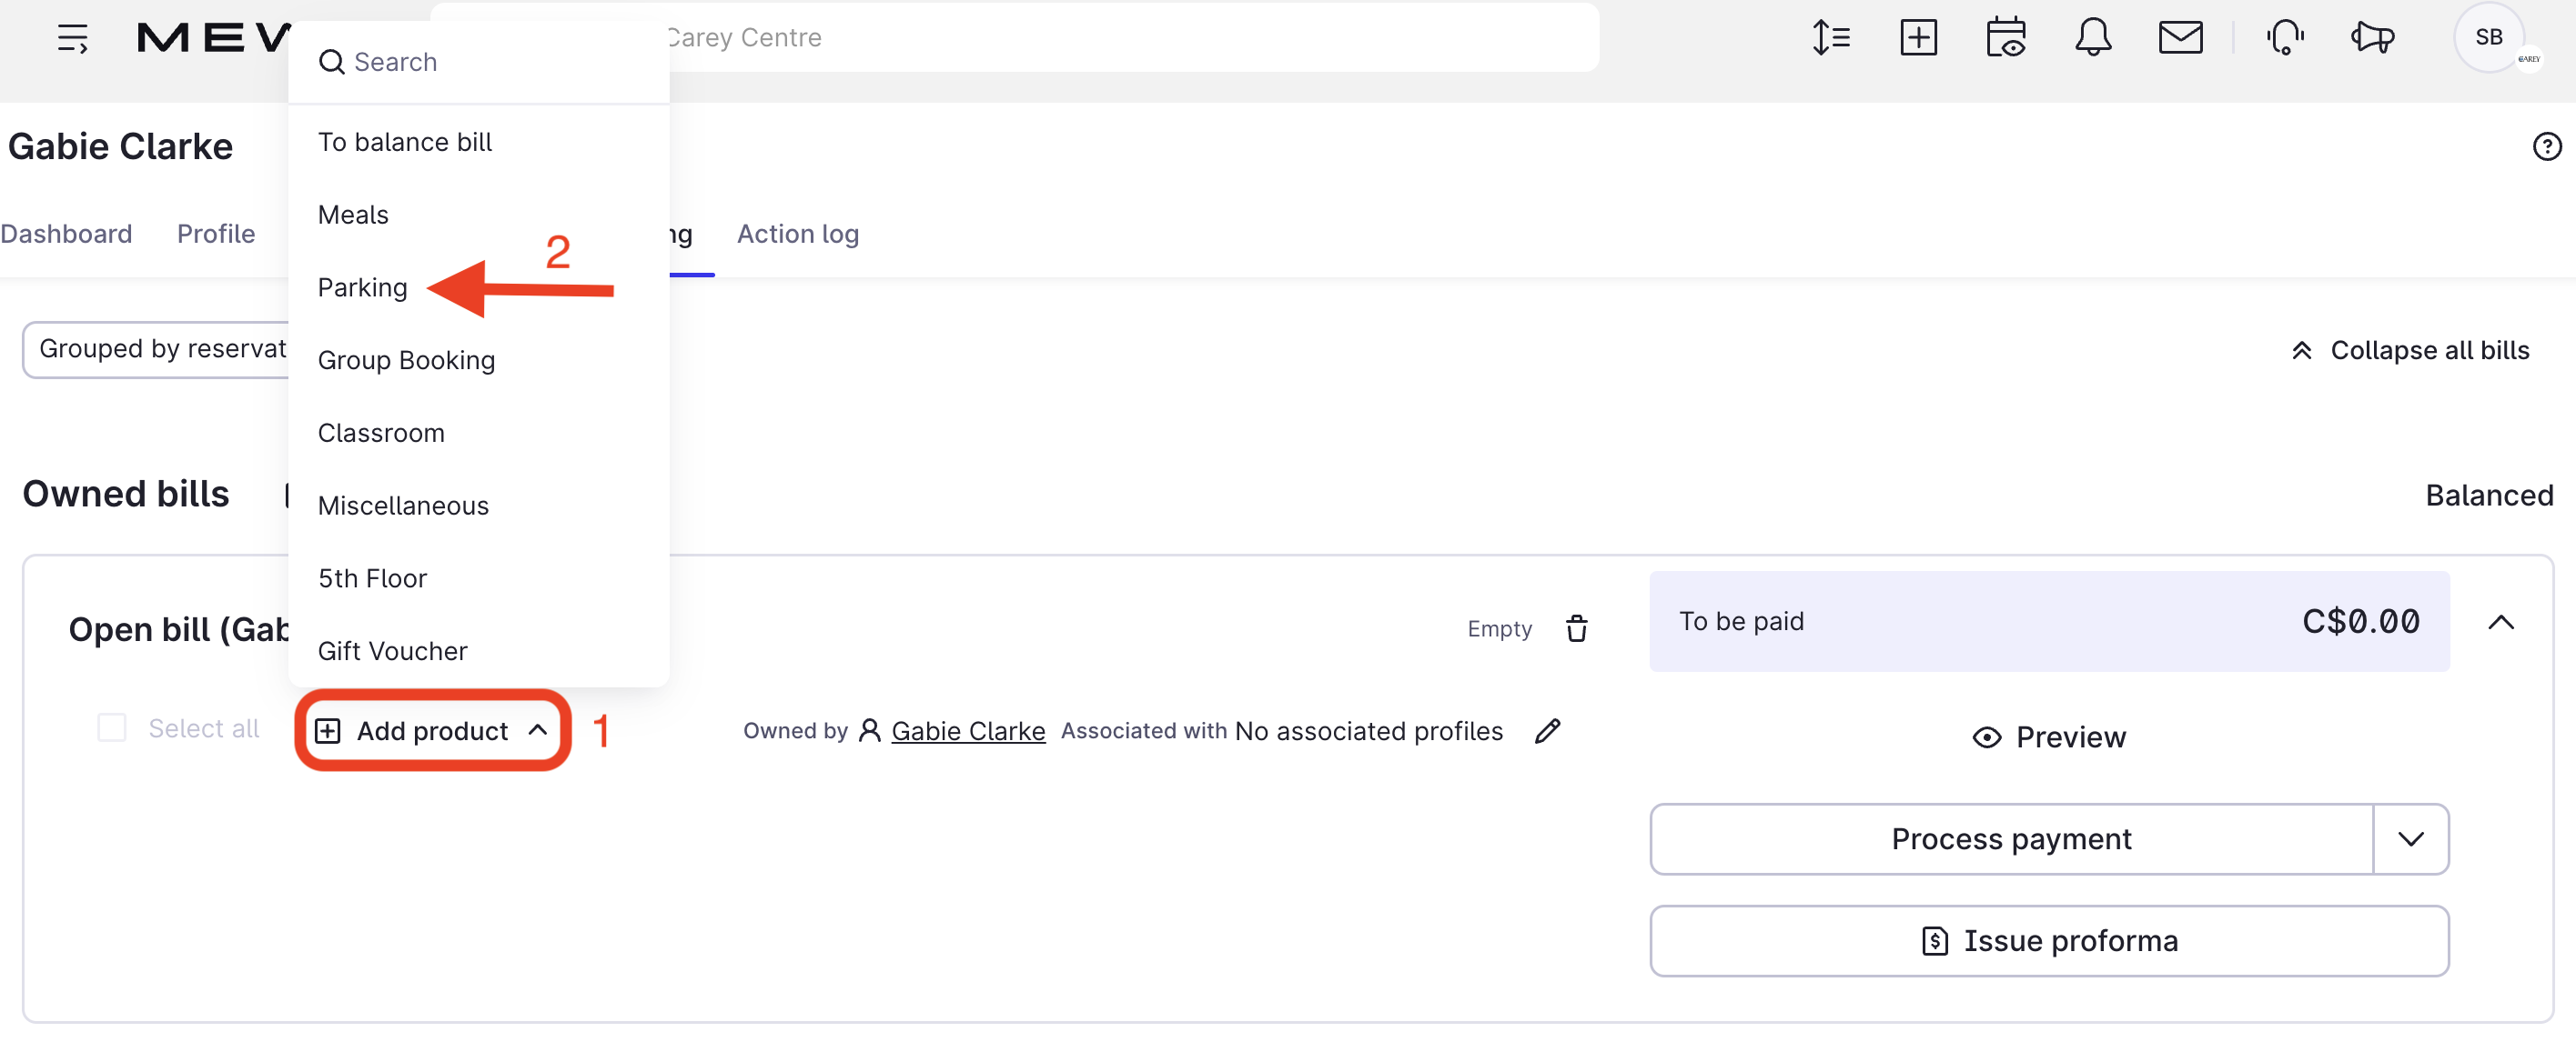Click the plus-square new item icon

pyautogui.click(x=1918, y=38)
